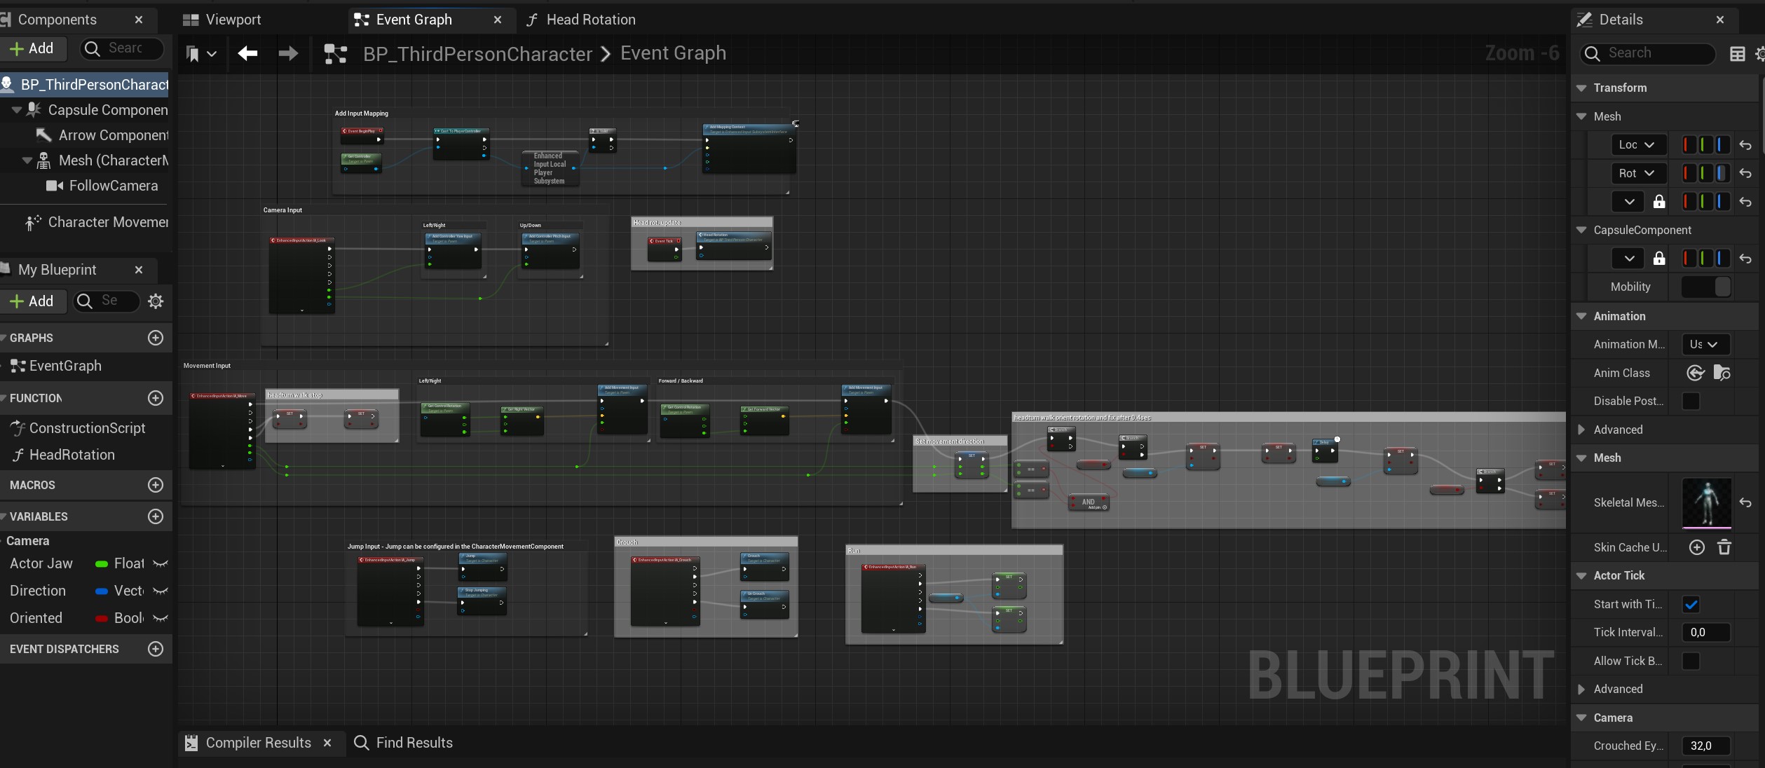Click the Tick Interval value field
Image resolution: width=1765 pixels, height=768 pixels.
(x=1705, y=632)
